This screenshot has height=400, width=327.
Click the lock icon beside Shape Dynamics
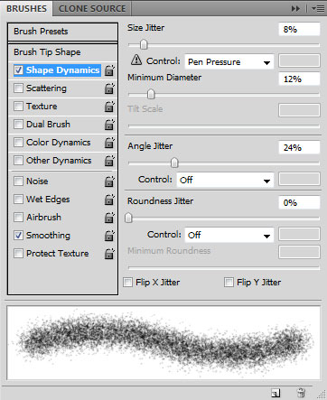click(109, 70)
